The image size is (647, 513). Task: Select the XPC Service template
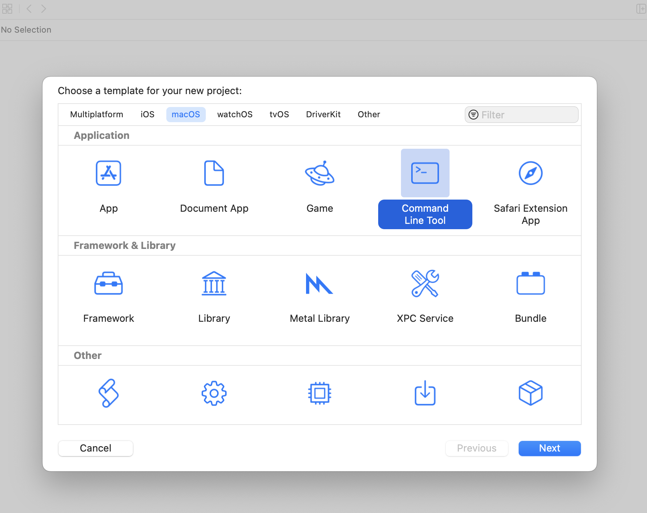[425, 283]
